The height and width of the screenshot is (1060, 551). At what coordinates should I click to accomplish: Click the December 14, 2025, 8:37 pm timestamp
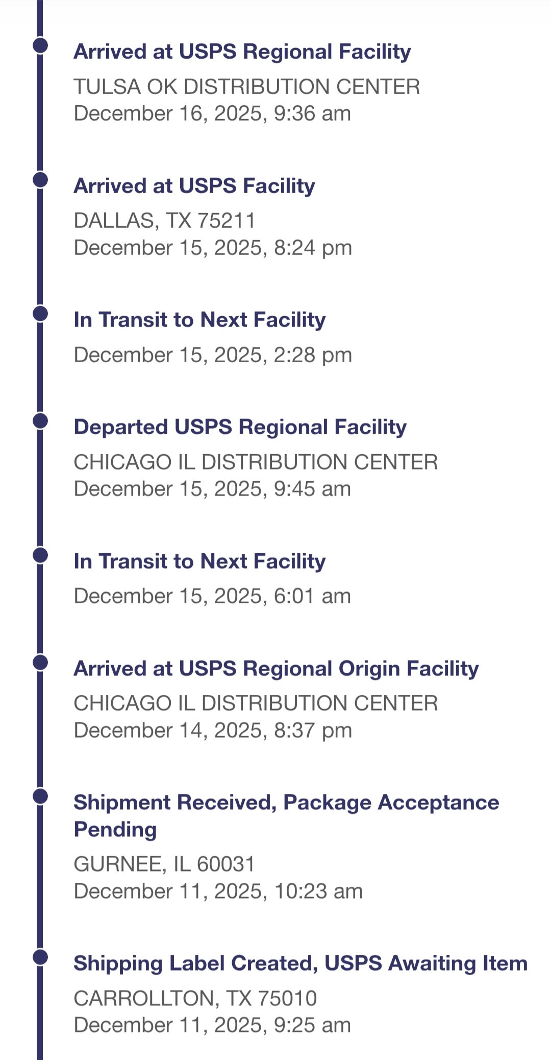[x=212, y=730]
